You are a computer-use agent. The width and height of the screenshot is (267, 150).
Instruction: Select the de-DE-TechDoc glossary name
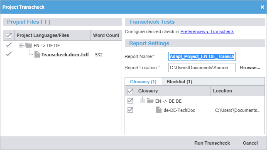[179, 110]
